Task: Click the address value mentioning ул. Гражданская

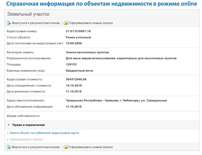Action: 116,100
